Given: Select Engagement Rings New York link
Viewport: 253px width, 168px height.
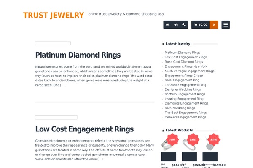Looking at the screenshot, I should (x=186, y=66).
